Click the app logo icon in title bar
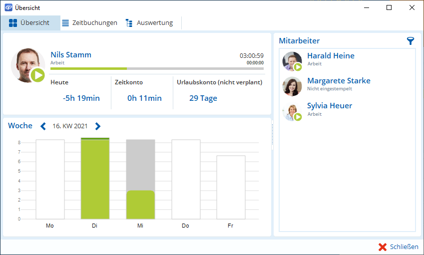The image size is (424, 255). [x=8, y=7]
